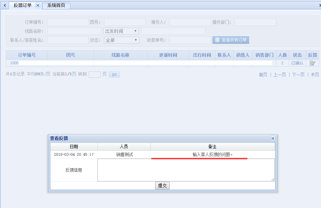The height and width of the screenshot is (208, 321).
Task: Switch to the 系统首页 tab
Action: point(56,5)
